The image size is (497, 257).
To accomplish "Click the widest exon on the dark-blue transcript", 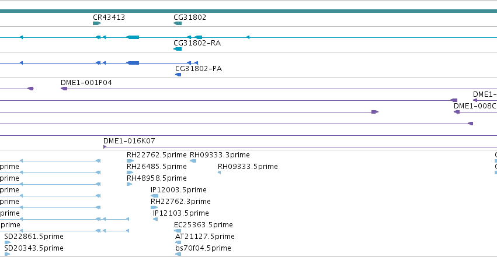I will point(133,63).
